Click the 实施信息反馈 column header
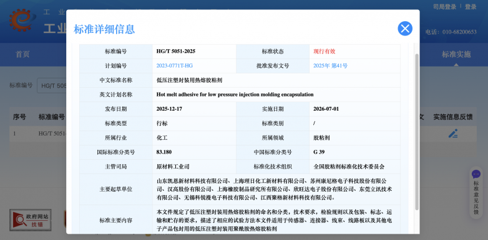 tap(453, 117)
